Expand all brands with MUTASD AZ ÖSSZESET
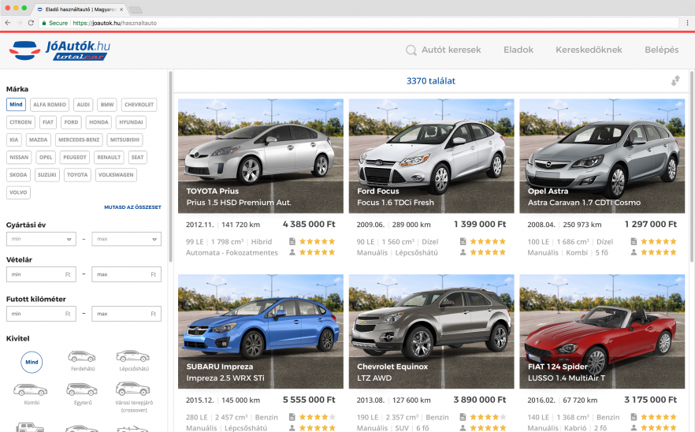This screenshot has width=695, height=432. [132, 207]
